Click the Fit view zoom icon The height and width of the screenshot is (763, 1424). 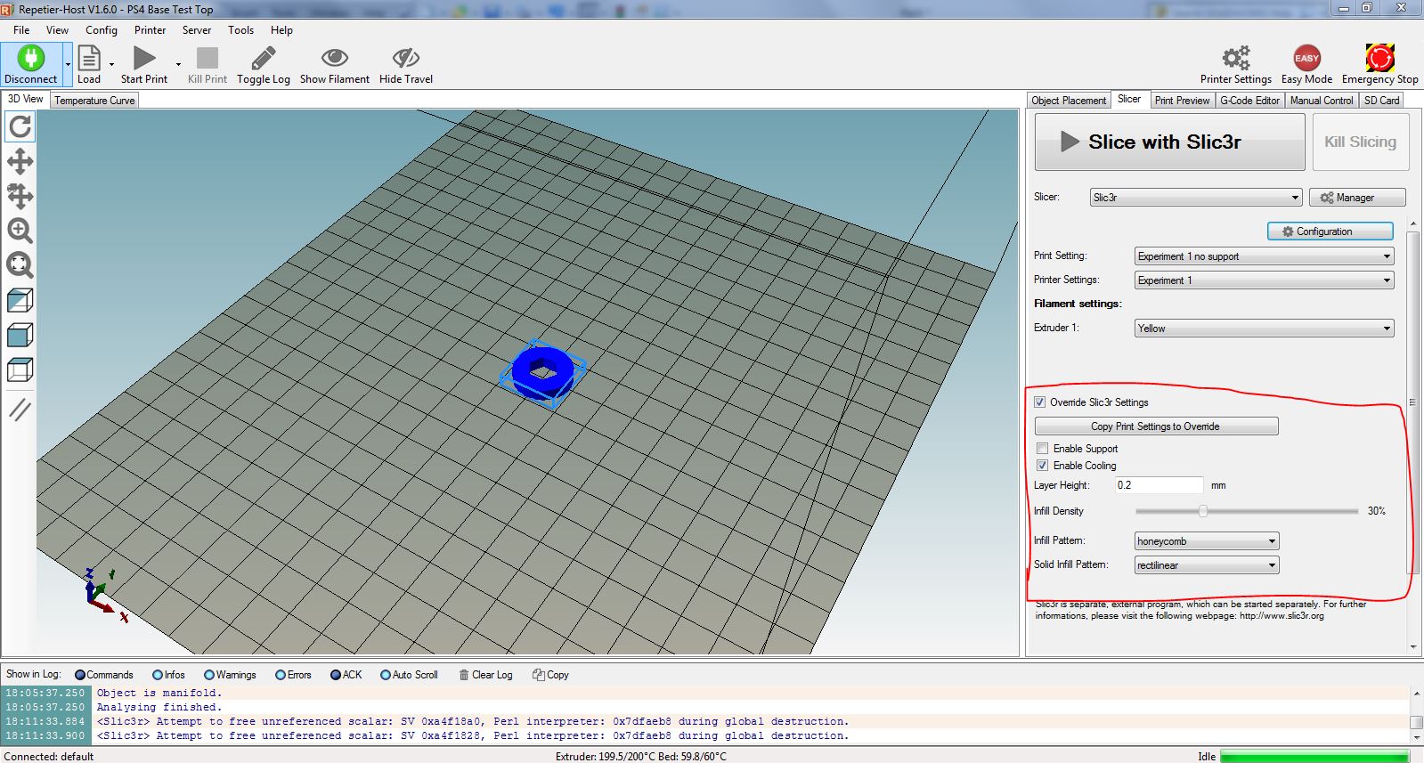point(20,264)
